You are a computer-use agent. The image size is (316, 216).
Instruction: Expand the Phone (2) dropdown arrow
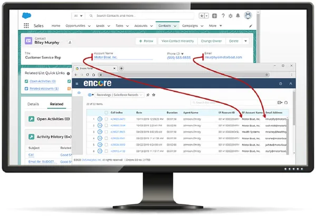(x=182, y=54)
